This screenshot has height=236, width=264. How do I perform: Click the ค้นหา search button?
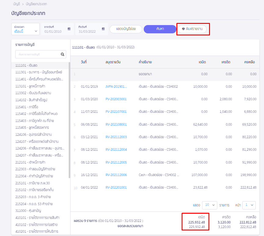click(x=160, y=29)
